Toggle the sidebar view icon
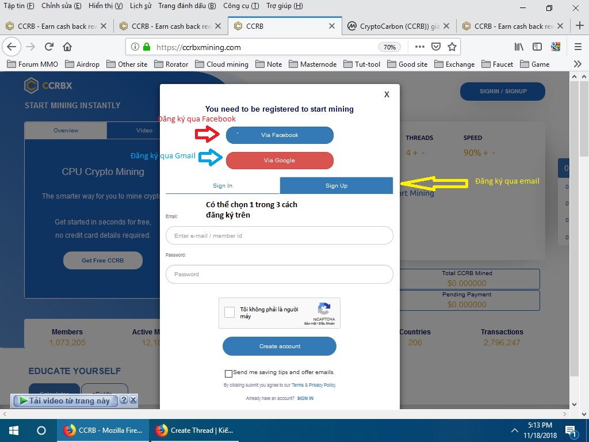The width and height of the screenshot is (589, 442). click(537, 47)
